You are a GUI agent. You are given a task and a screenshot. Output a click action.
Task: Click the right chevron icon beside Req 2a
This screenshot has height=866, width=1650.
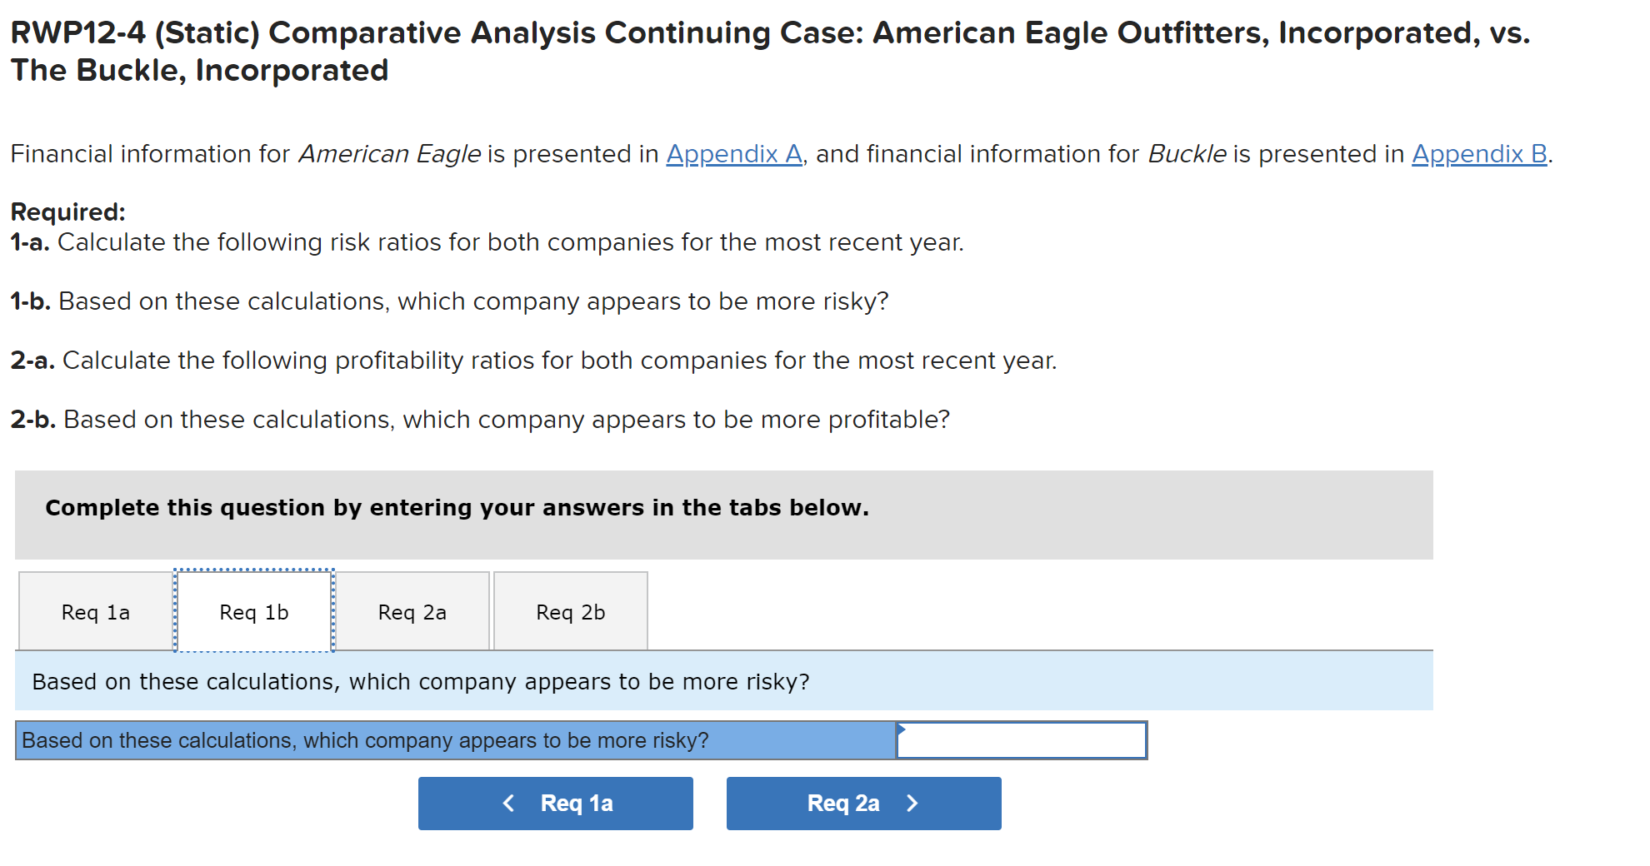pos(912,804)
